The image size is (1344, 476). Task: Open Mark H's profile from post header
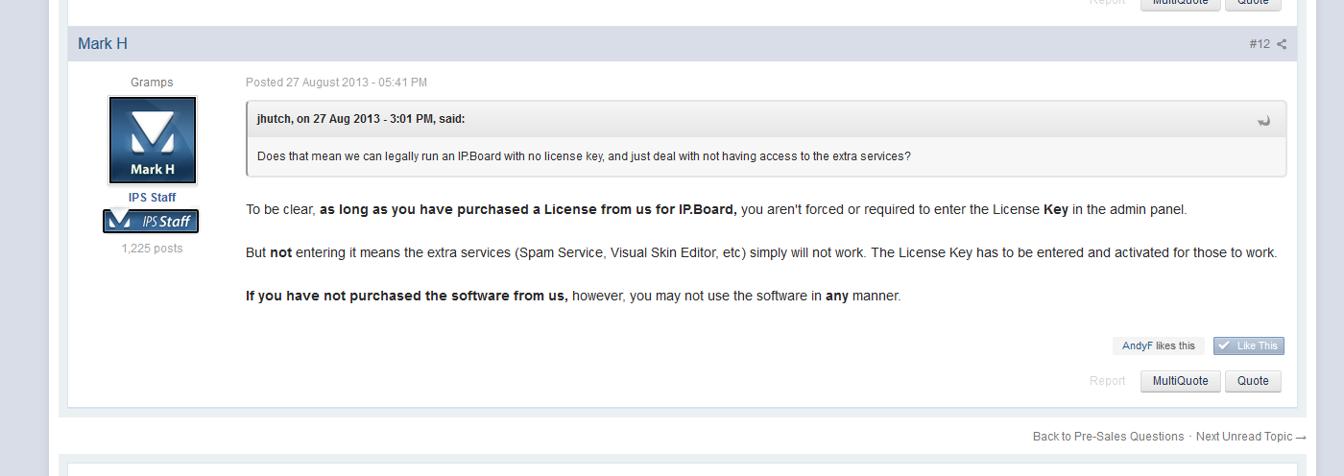103,44
